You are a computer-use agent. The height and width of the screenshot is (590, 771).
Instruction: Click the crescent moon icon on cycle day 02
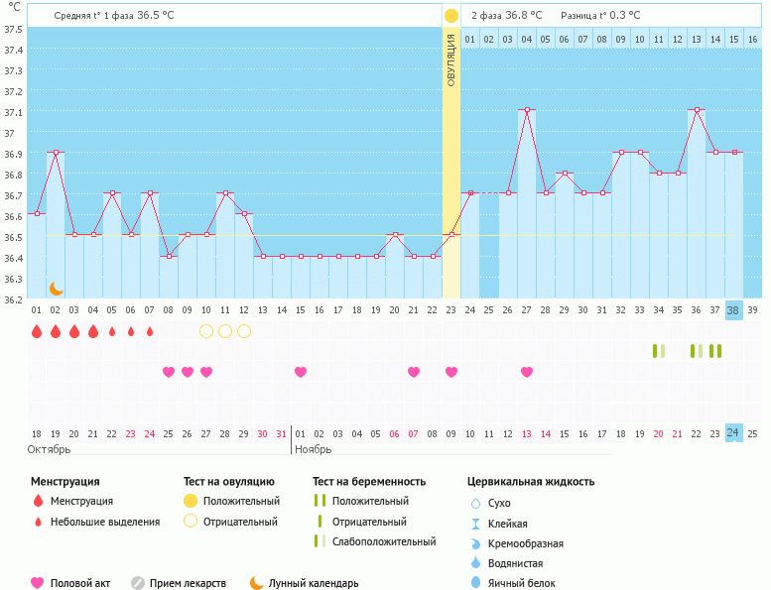(x=57, y=288)
